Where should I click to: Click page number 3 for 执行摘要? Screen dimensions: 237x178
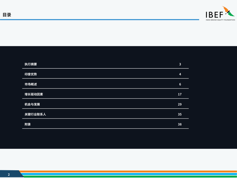pos(180,64)
